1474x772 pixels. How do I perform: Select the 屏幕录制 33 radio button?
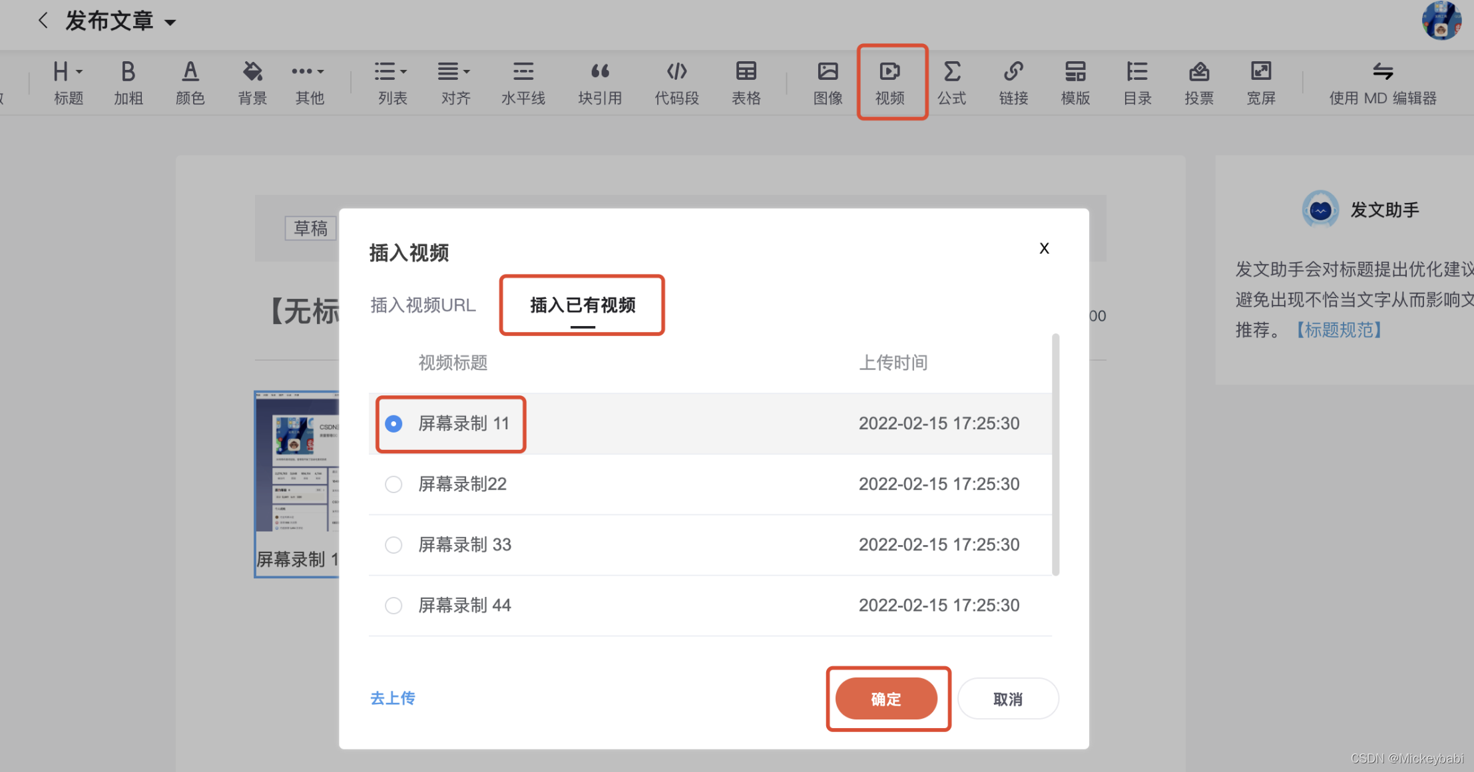point(393,544)
